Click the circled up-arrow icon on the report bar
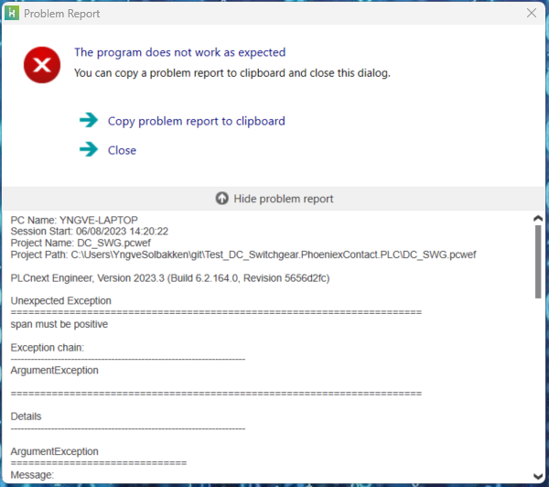The width and height of the screenshot is (549, 487). [x=222, y=199]
